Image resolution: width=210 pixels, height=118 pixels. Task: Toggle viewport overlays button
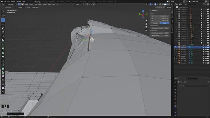tap(155, 4)
